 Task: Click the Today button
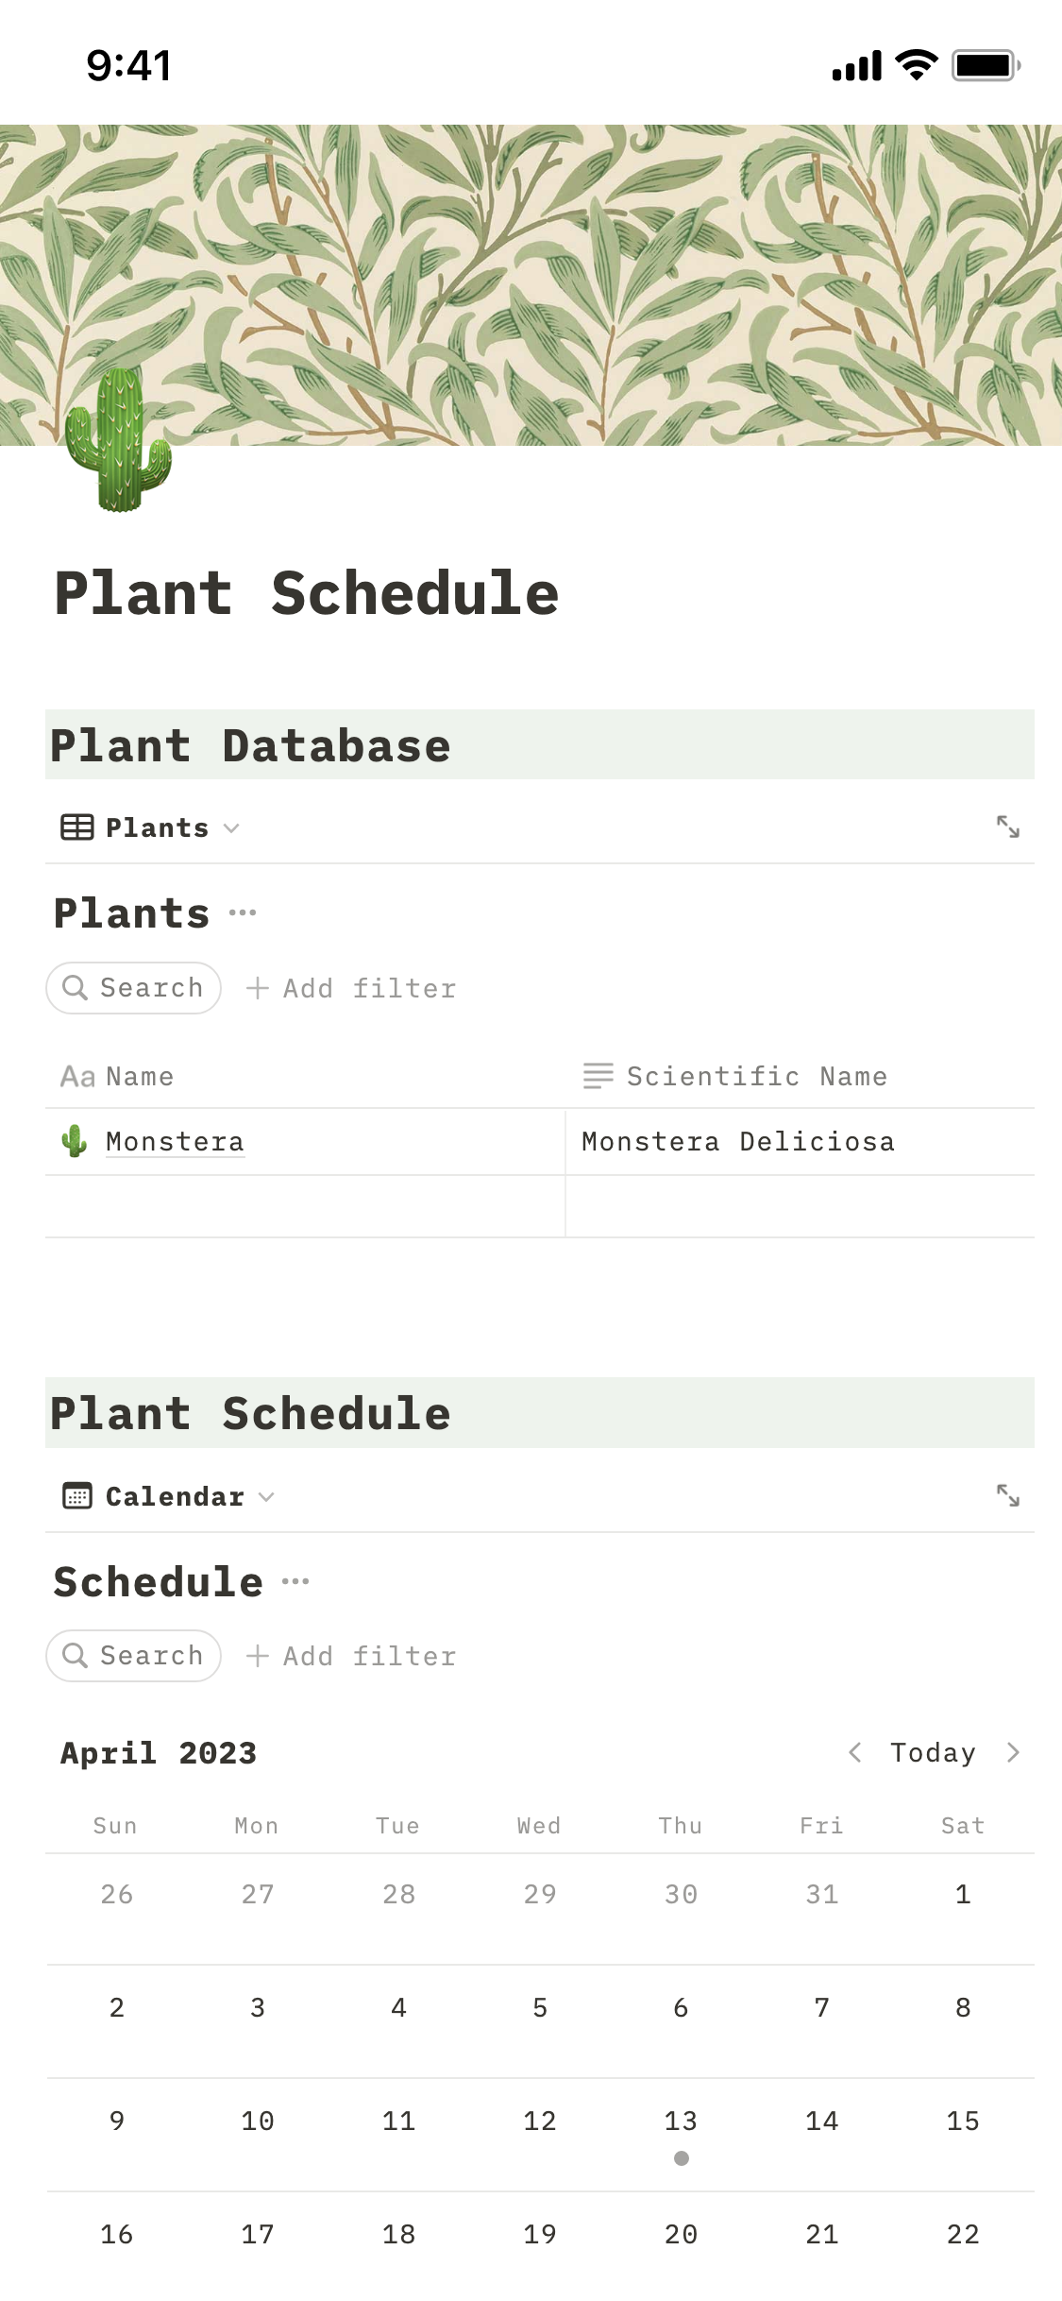pos(933,1752)
